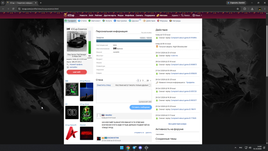The image size is (268, 151).
Task: Open iCCup.Sasha79 red A avatar
Action: [x=72, y=133]
